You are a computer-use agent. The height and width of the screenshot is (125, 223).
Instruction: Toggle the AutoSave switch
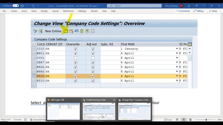point(16,6)
